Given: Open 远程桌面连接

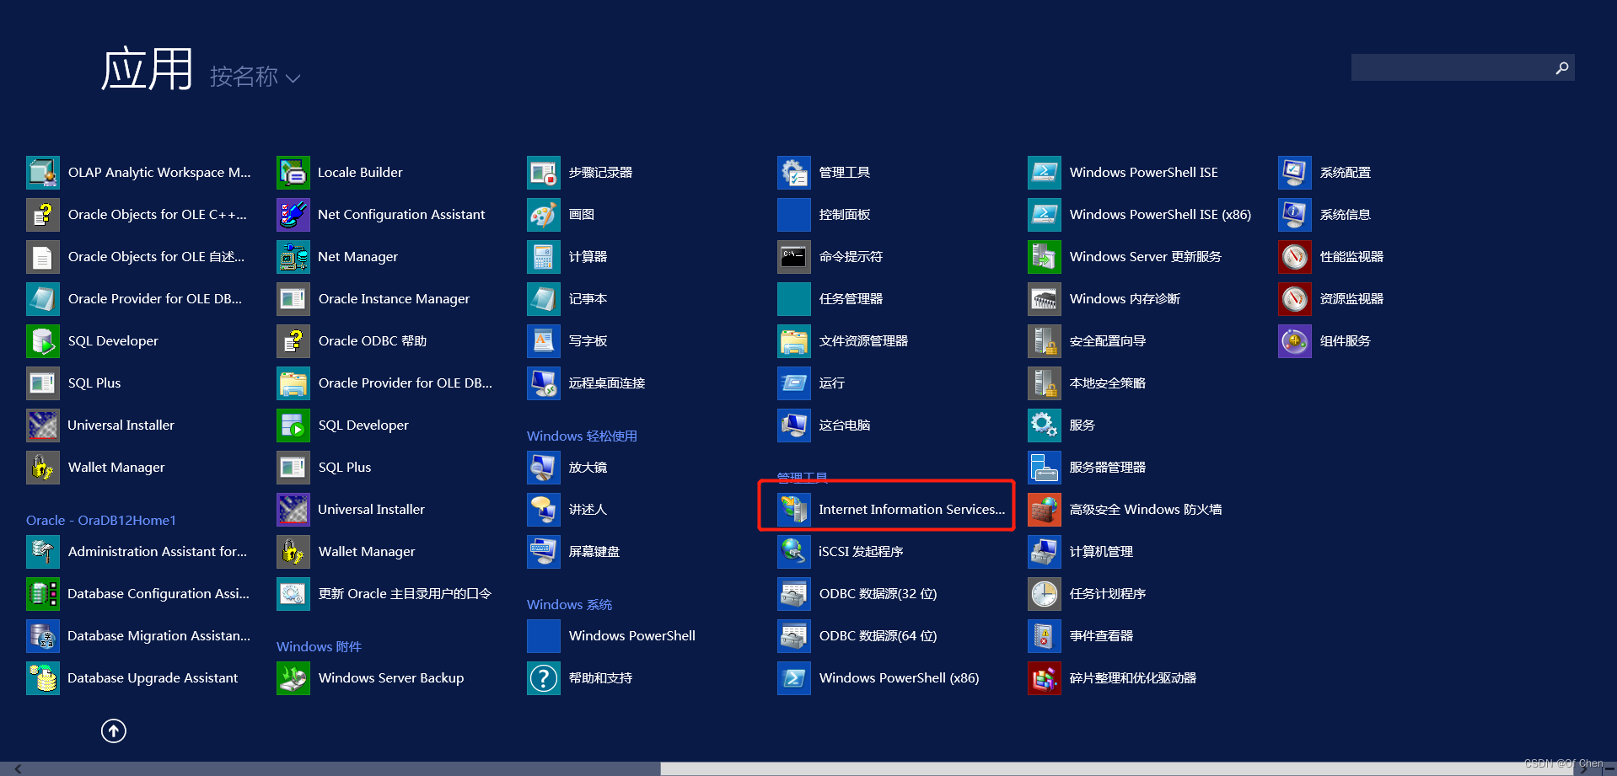Looking at the screenshot, I should click(x=587, y=383).
